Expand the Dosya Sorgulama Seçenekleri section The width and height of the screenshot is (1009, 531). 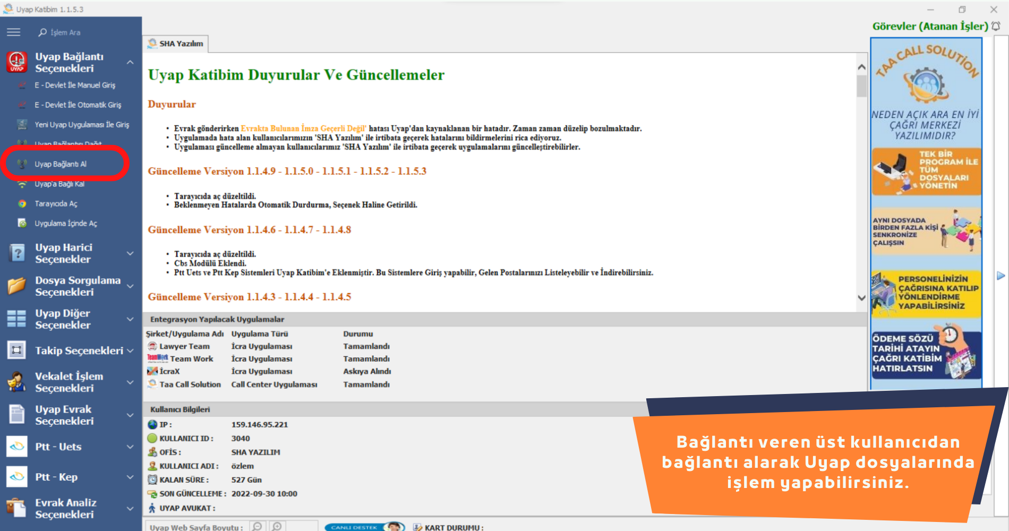point(130,286)
